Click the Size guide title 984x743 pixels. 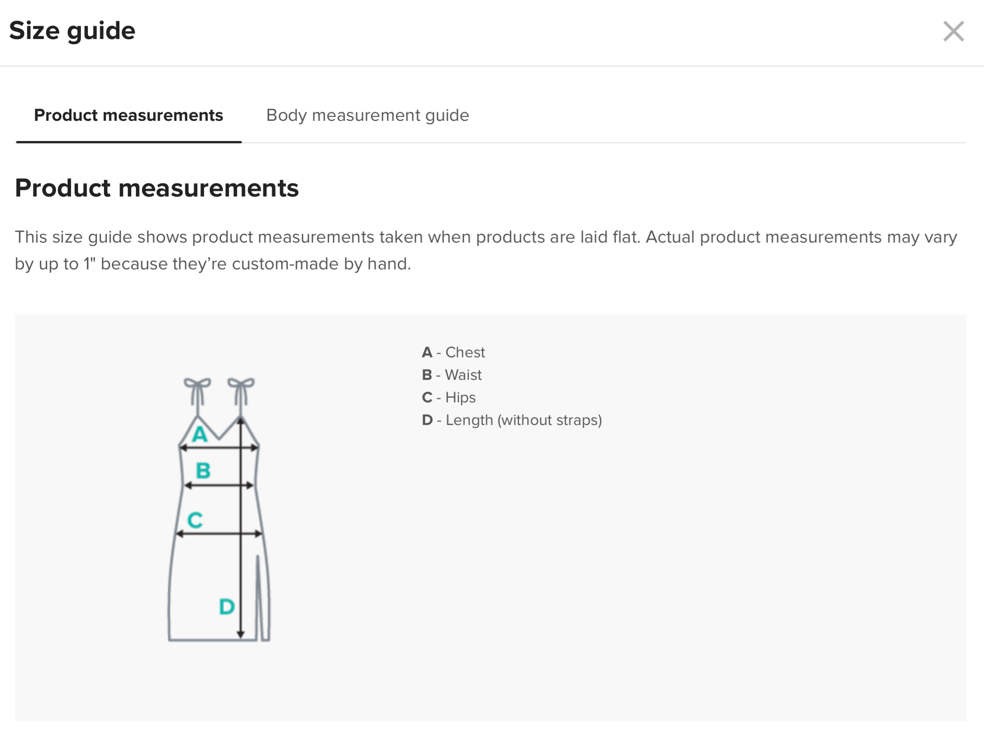(72, 31)
